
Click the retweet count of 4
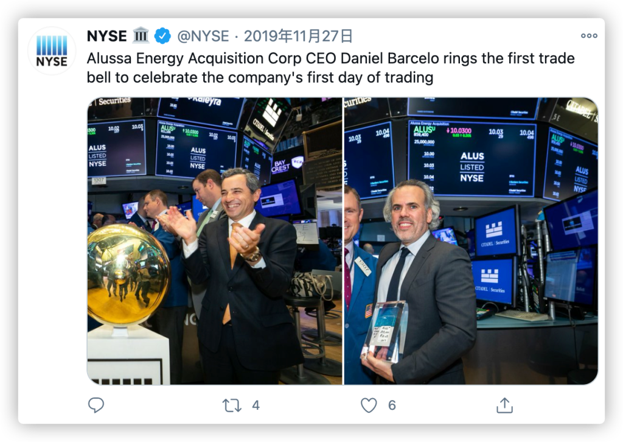coord(256,405)
